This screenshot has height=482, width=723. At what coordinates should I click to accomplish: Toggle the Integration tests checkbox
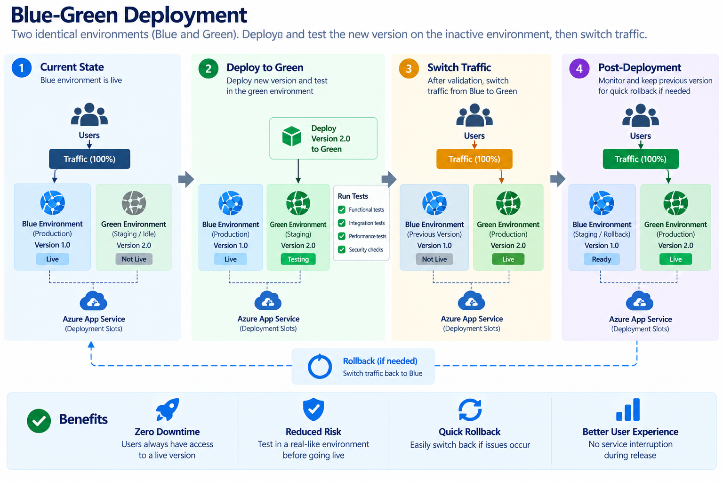click(342, 223)
